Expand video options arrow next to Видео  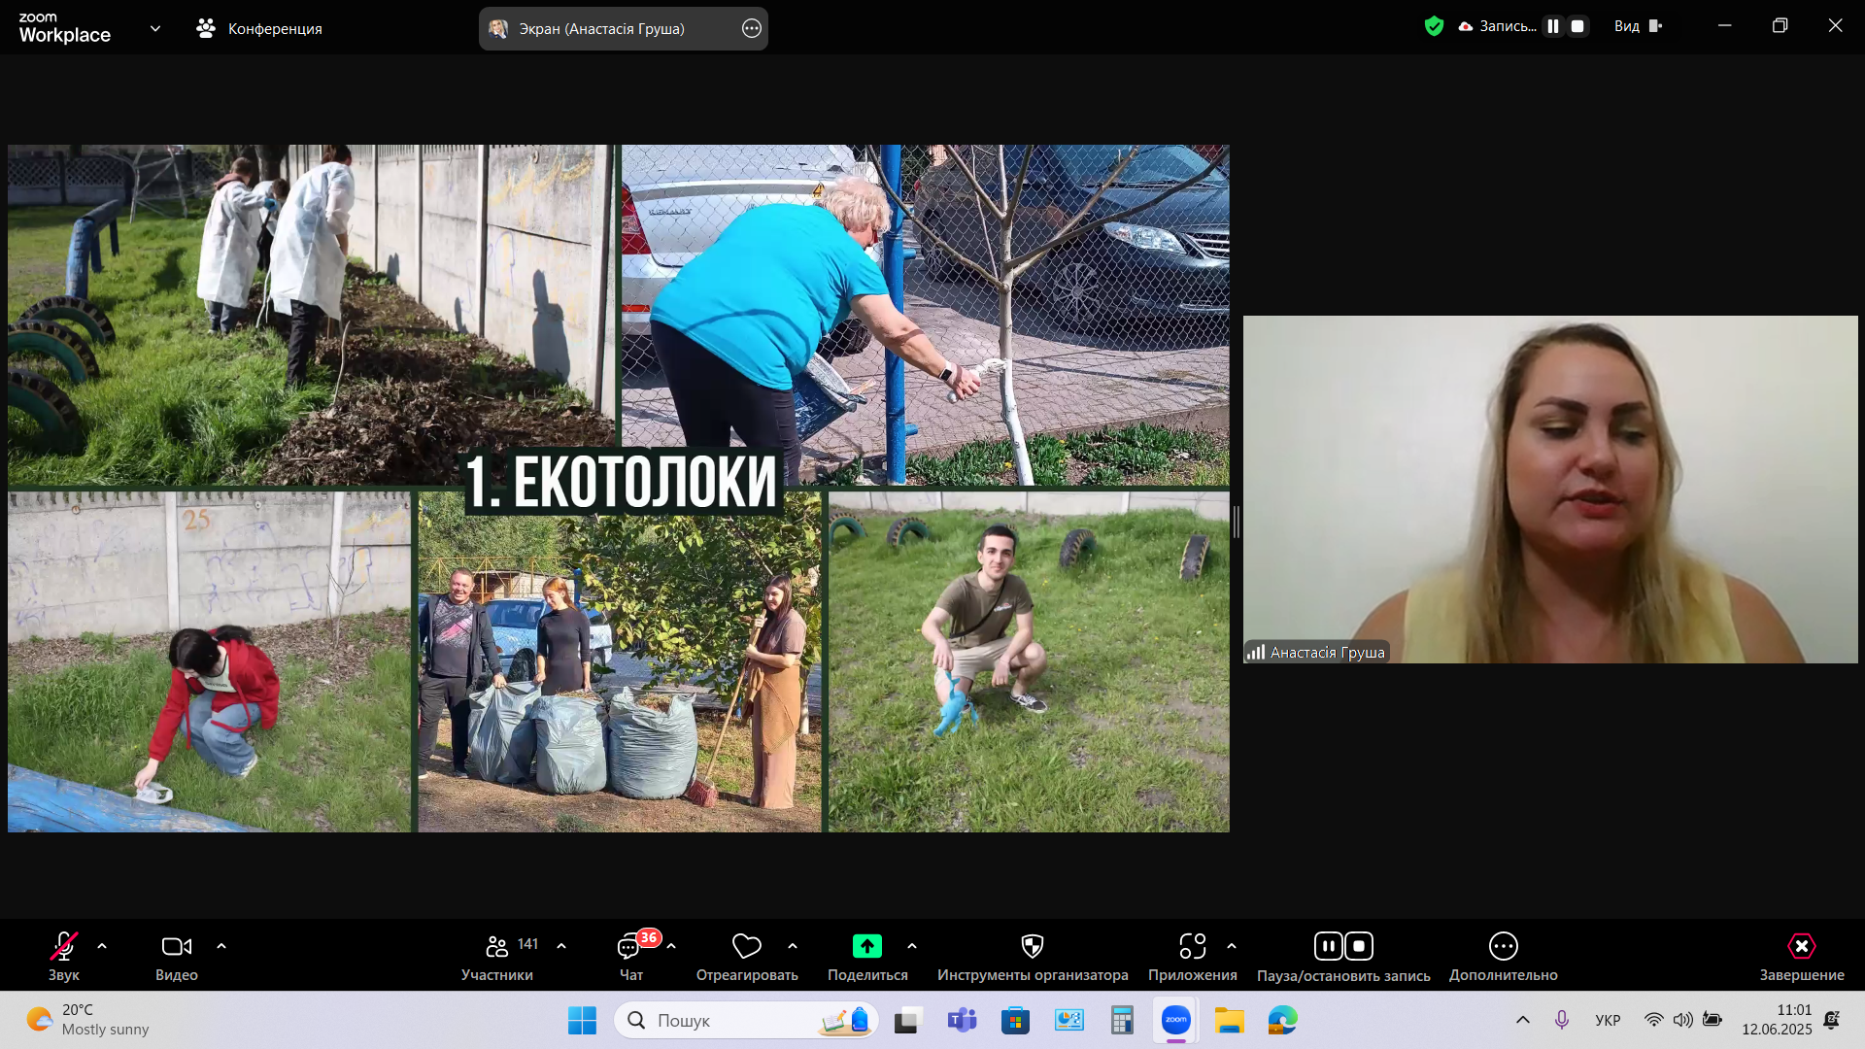click(221, 946)
